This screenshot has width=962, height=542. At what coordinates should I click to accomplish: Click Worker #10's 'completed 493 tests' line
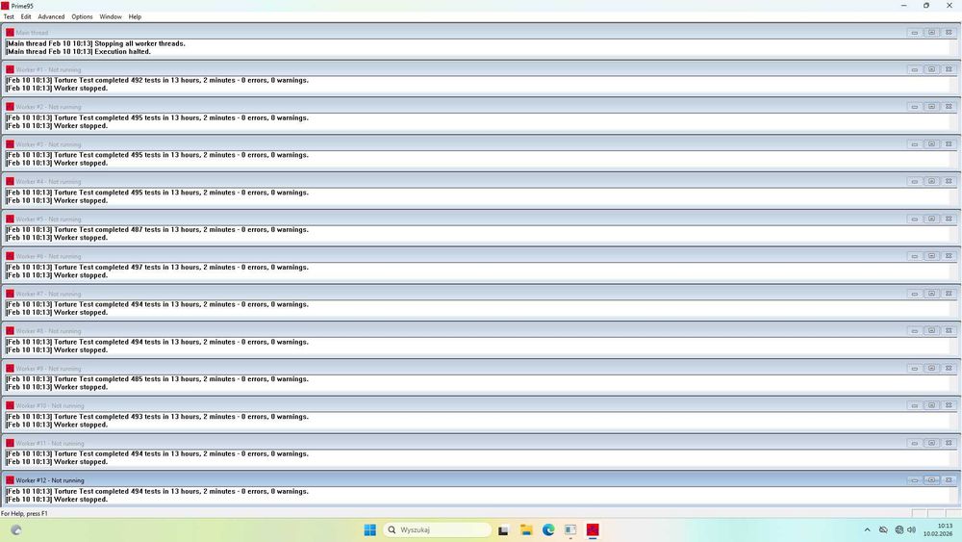tap(157, 417)
